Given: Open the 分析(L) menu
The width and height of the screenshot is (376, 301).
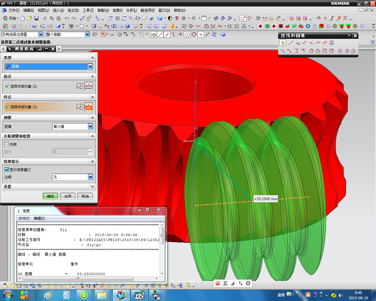Looking at the screenshot, I should pos(132,10).
